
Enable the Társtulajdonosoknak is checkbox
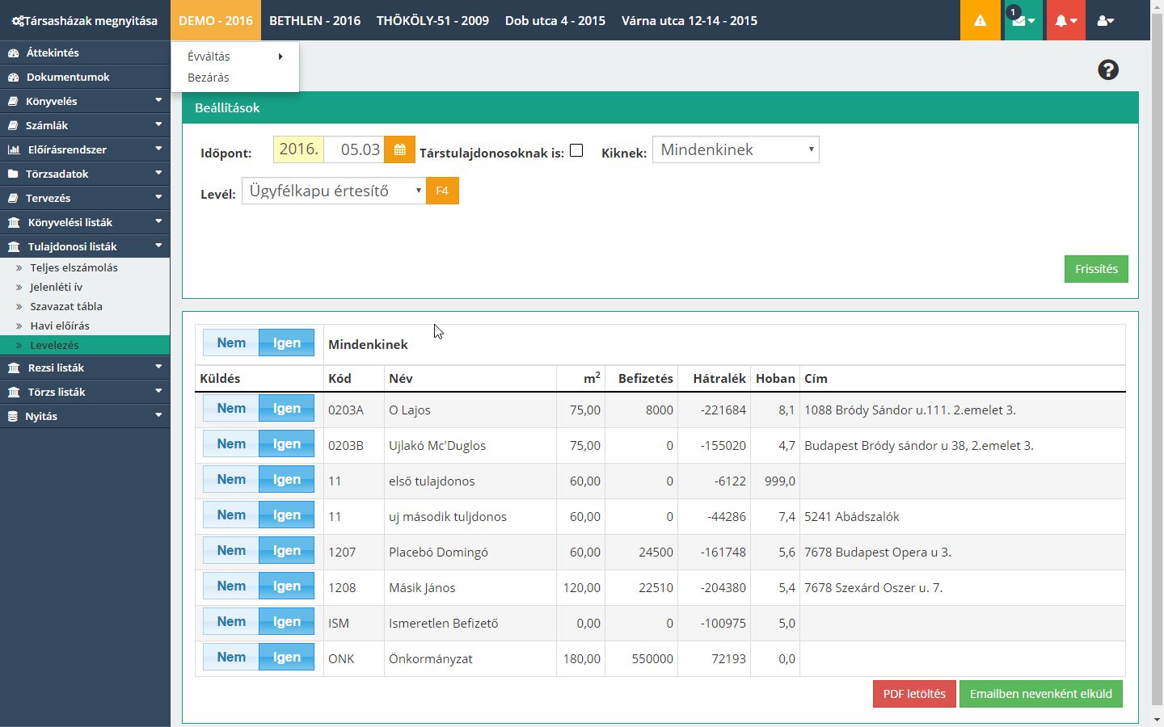[x=576, y=150]
